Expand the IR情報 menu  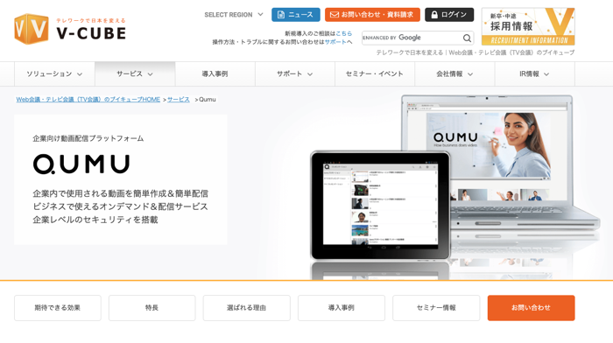point(534,73)
